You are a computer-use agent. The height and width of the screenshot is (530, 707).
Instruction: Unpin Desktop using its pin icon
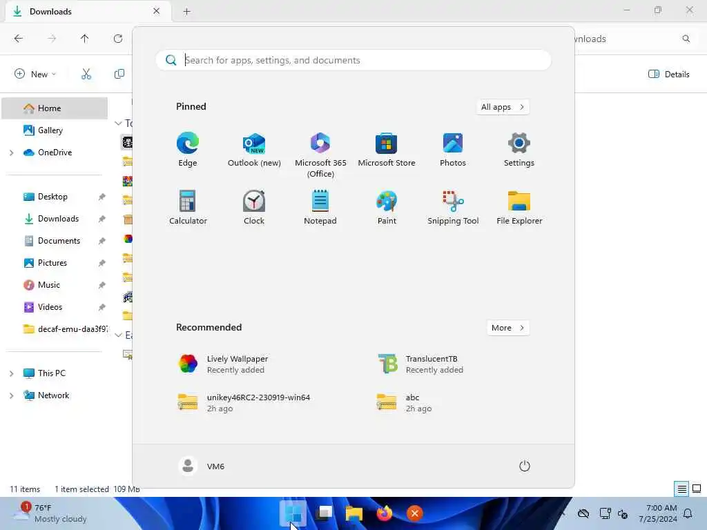coord(102,197)
